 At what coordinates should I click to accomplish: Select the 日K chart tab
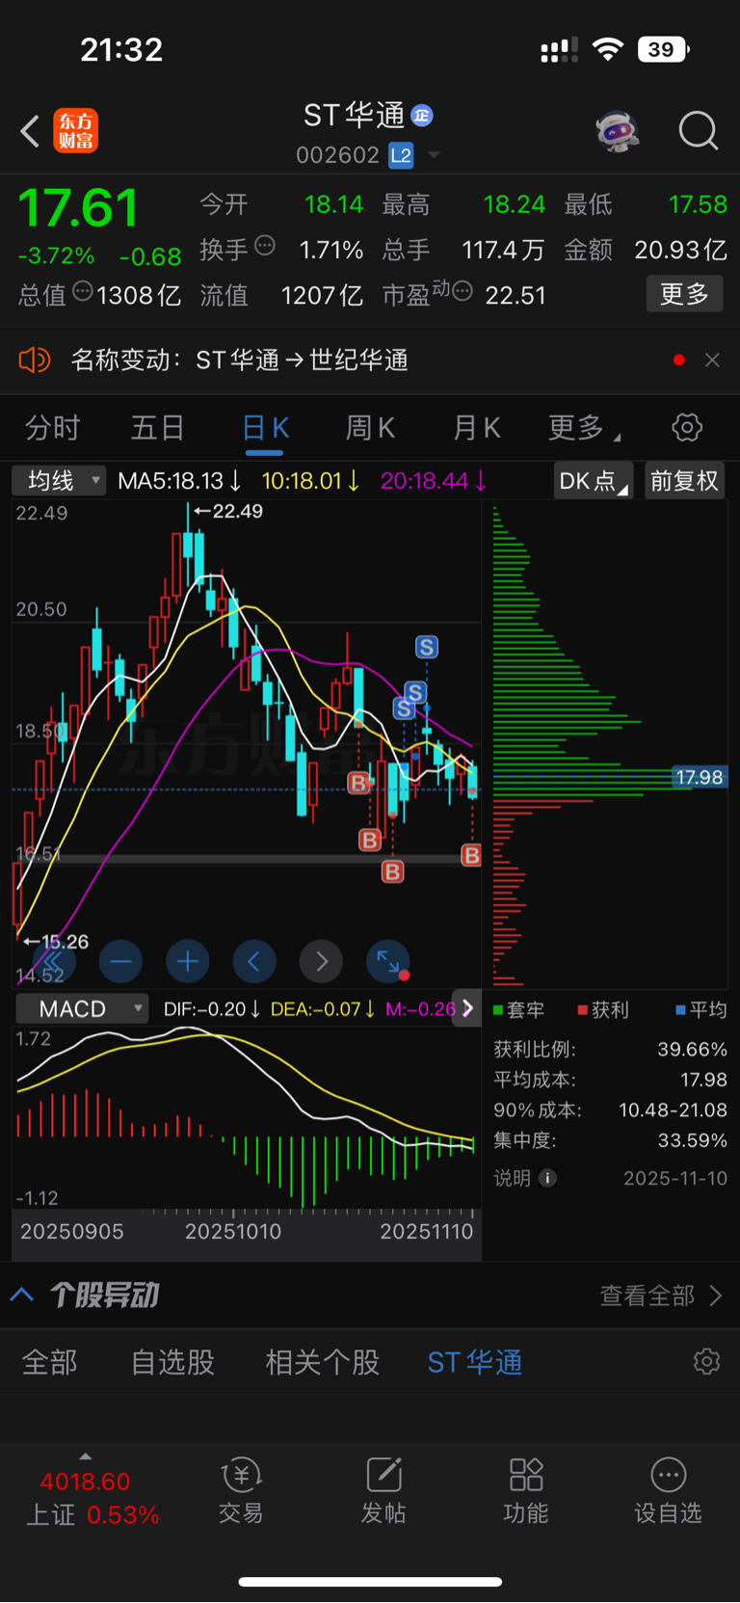tap(265, 428)
